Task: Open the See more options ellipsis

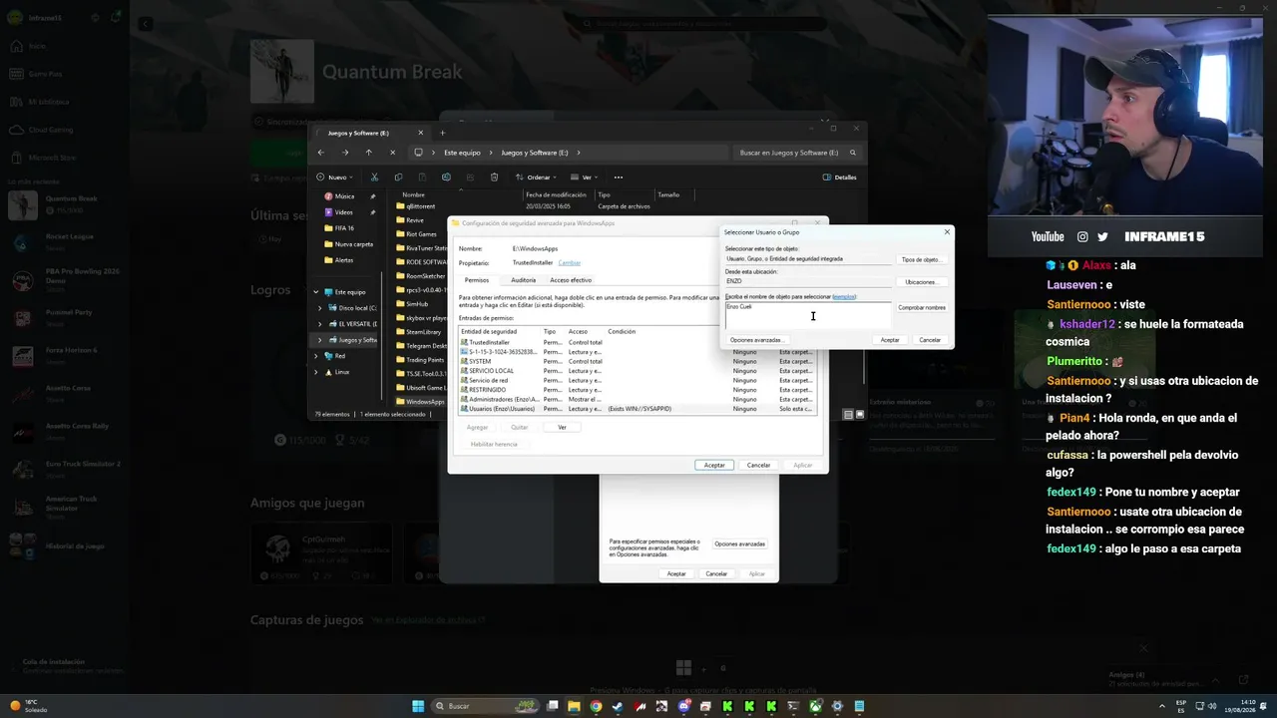Action: [x=619, y=178]
